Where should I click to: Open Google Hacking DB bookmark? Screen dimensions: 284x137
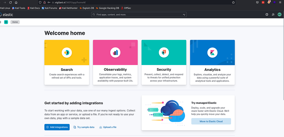107,8
